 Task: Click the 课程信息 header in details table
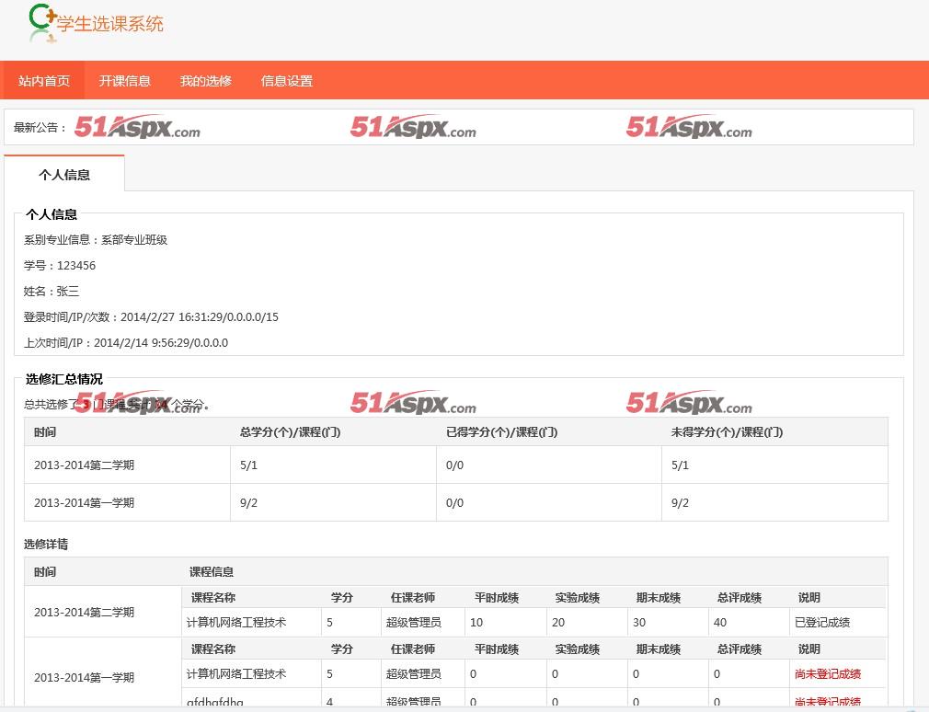[x=212, y=572]
